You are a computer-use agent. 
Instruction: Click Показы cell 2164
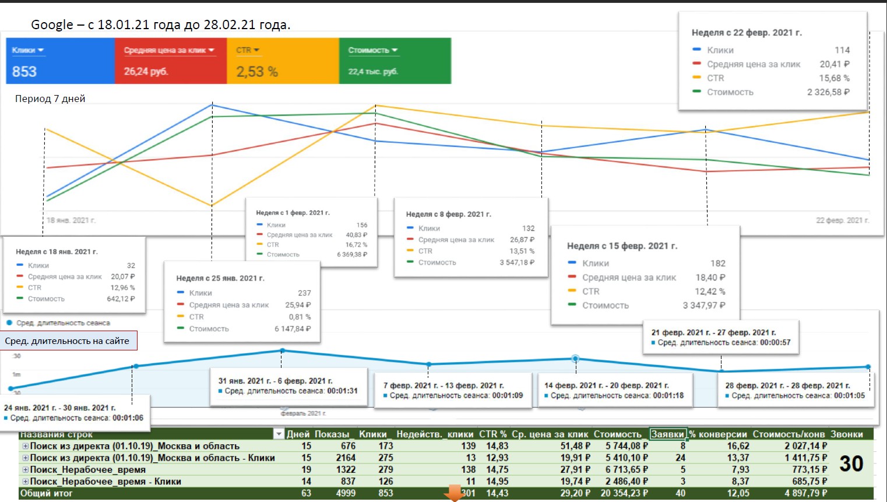click(346, 458)
